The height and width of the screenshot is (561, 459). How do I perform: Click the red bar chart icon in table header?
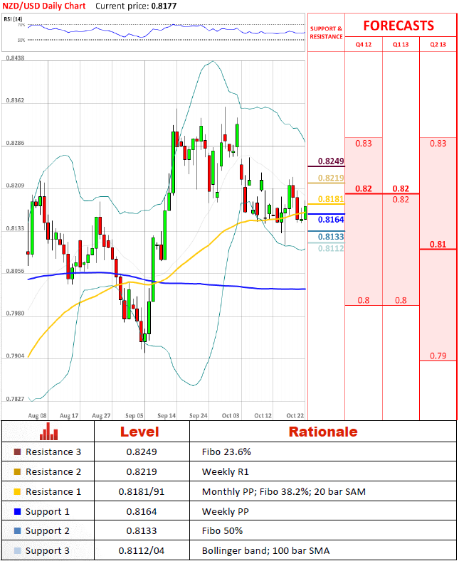[48, 432]
